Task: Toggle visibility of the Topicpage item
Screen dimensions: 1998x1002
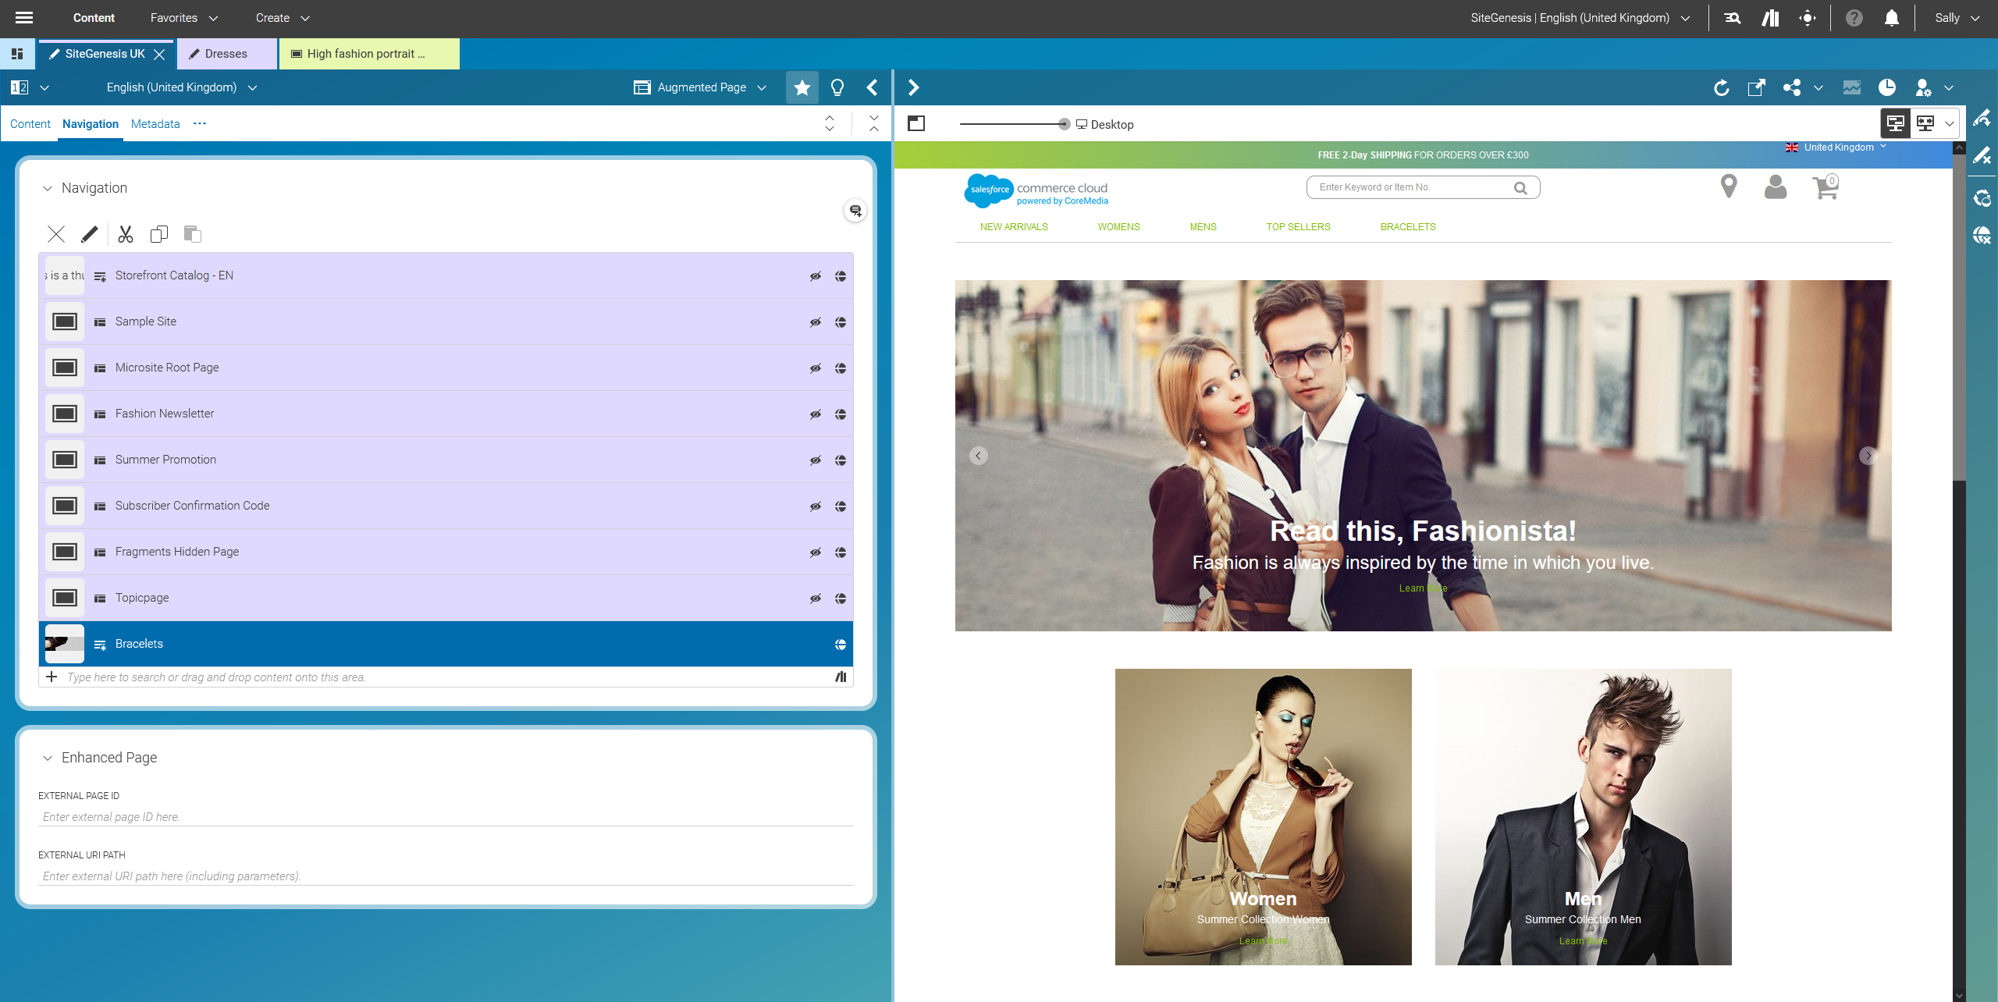Action: click(815, 598)
